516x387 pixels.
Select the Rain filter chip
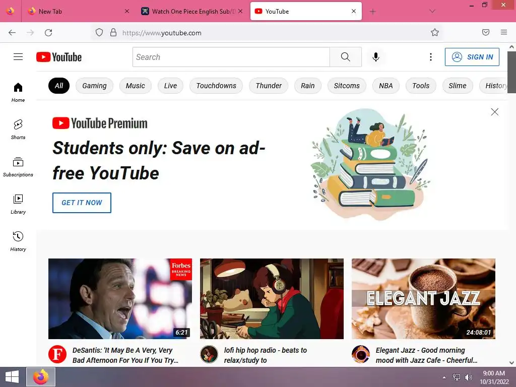[308, 86]
